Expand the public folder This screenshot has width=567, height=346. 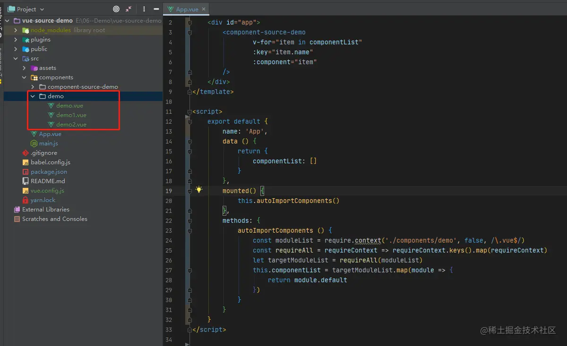[x=16, y=49]
